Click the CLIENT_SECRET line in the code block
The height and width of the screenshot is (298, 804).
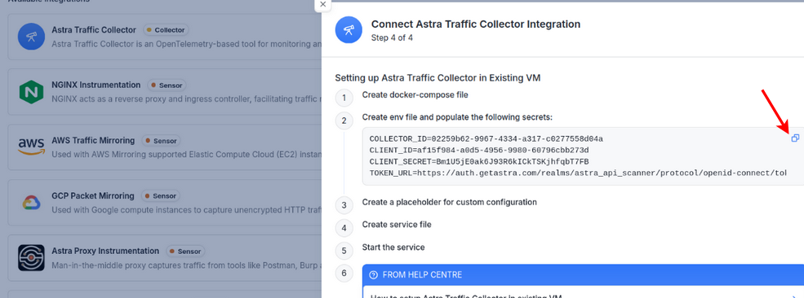479,161
